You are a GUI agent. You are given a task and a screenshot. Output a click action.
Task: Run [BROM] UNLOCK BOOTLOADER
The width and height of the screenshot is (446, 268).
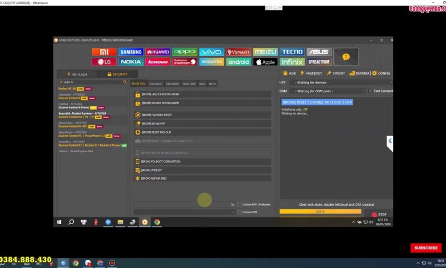202,95
